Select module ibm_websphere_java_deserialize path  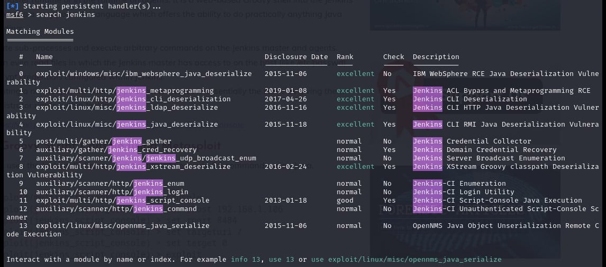click(x=144, y=73)
